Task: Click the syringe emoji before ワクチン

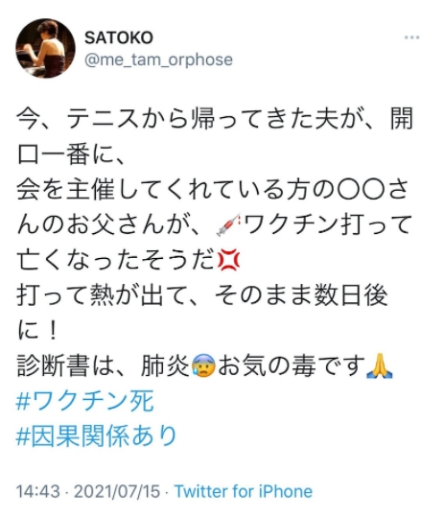Action: 228,224
